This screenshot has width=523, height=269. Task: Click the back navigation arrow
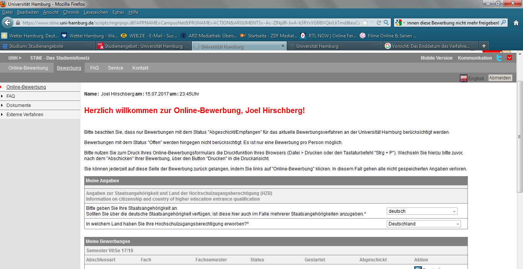tap(7, 23)
